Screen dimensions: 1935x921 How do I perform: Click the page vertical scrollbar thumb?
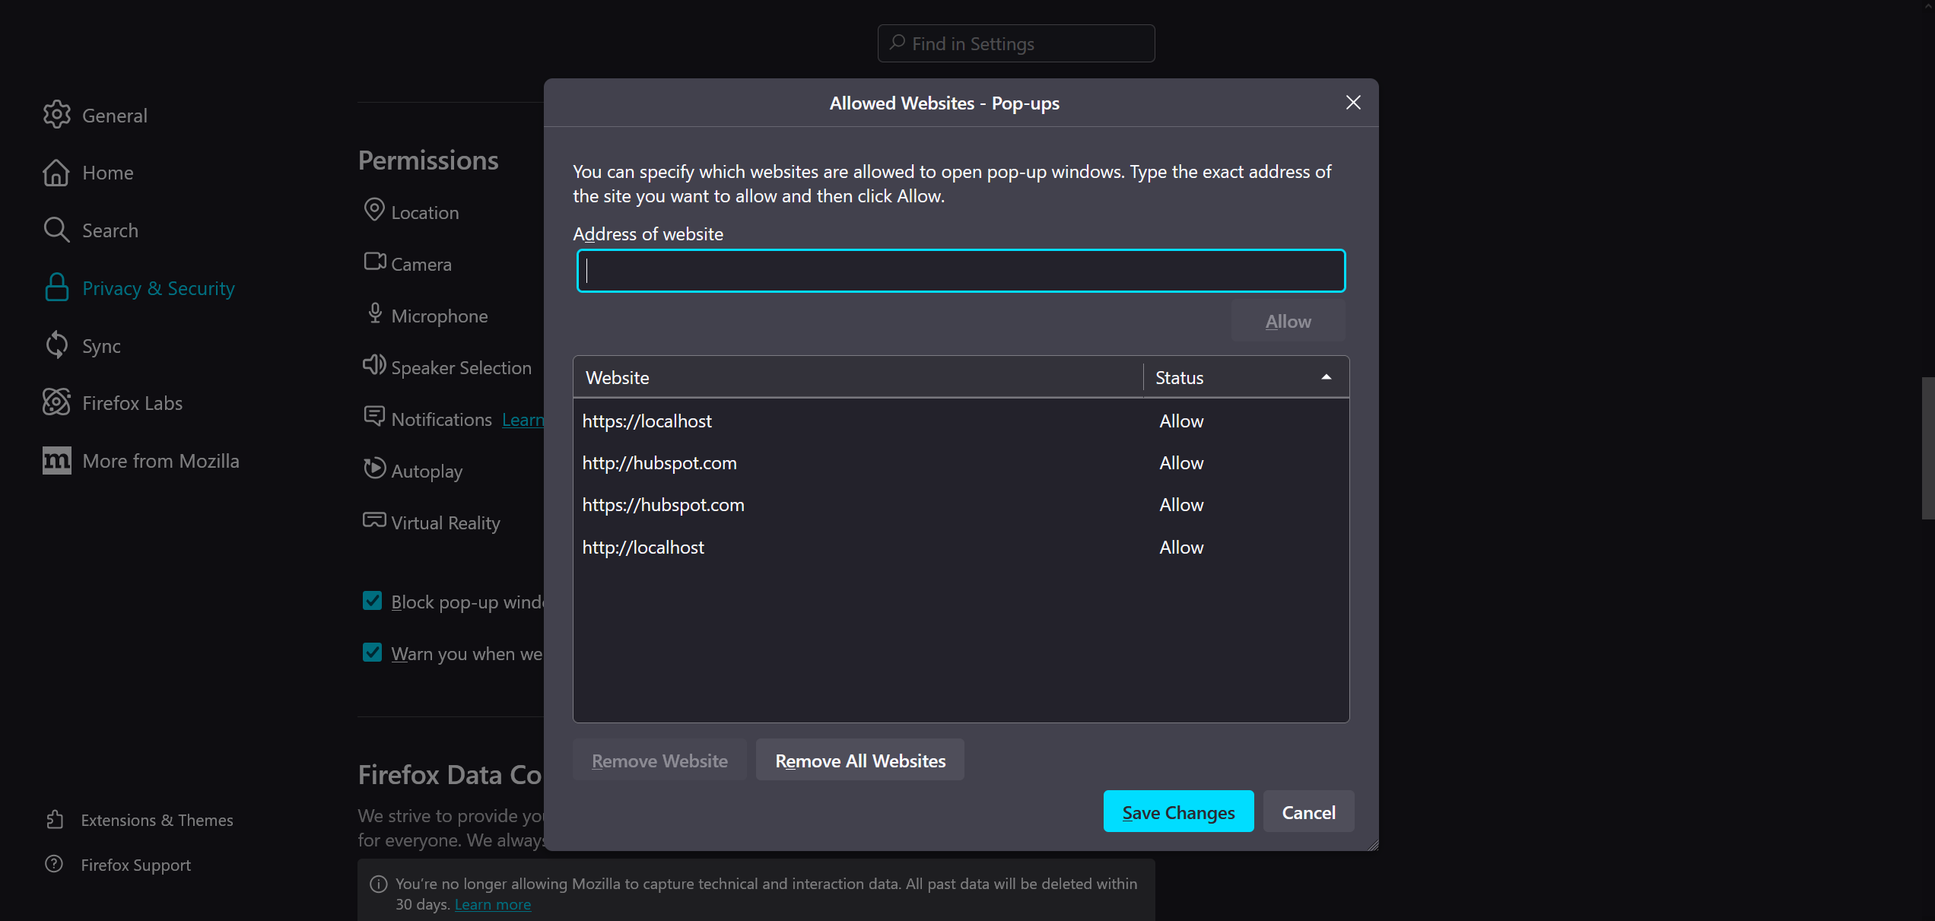(x=1927, y=448)
